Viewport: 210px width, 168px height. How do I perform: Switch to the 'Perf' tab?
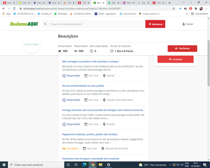click(x=129, y=3)
